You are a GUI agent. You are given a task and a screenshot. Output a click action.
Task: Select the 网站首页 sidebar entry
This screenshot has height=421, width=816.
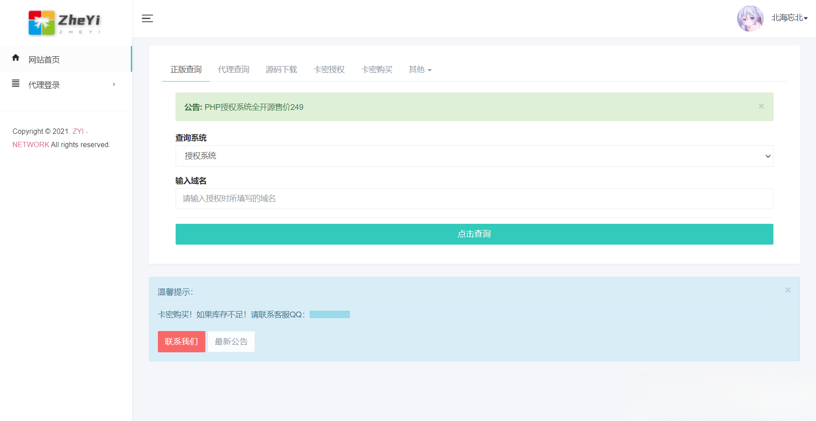click(x=43, y=59)
